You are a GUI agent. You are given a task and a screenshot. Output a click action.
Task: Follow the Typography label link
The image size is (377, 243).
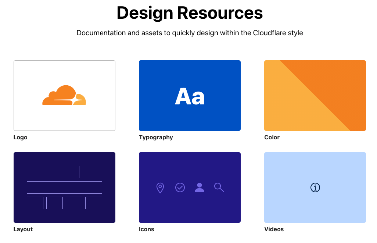[x=156, y=137]
